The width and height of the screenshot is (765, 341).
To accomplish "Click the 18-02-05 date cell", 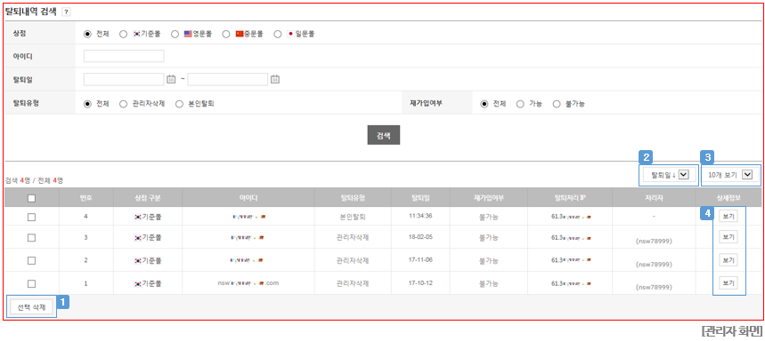I will point(420,237).
